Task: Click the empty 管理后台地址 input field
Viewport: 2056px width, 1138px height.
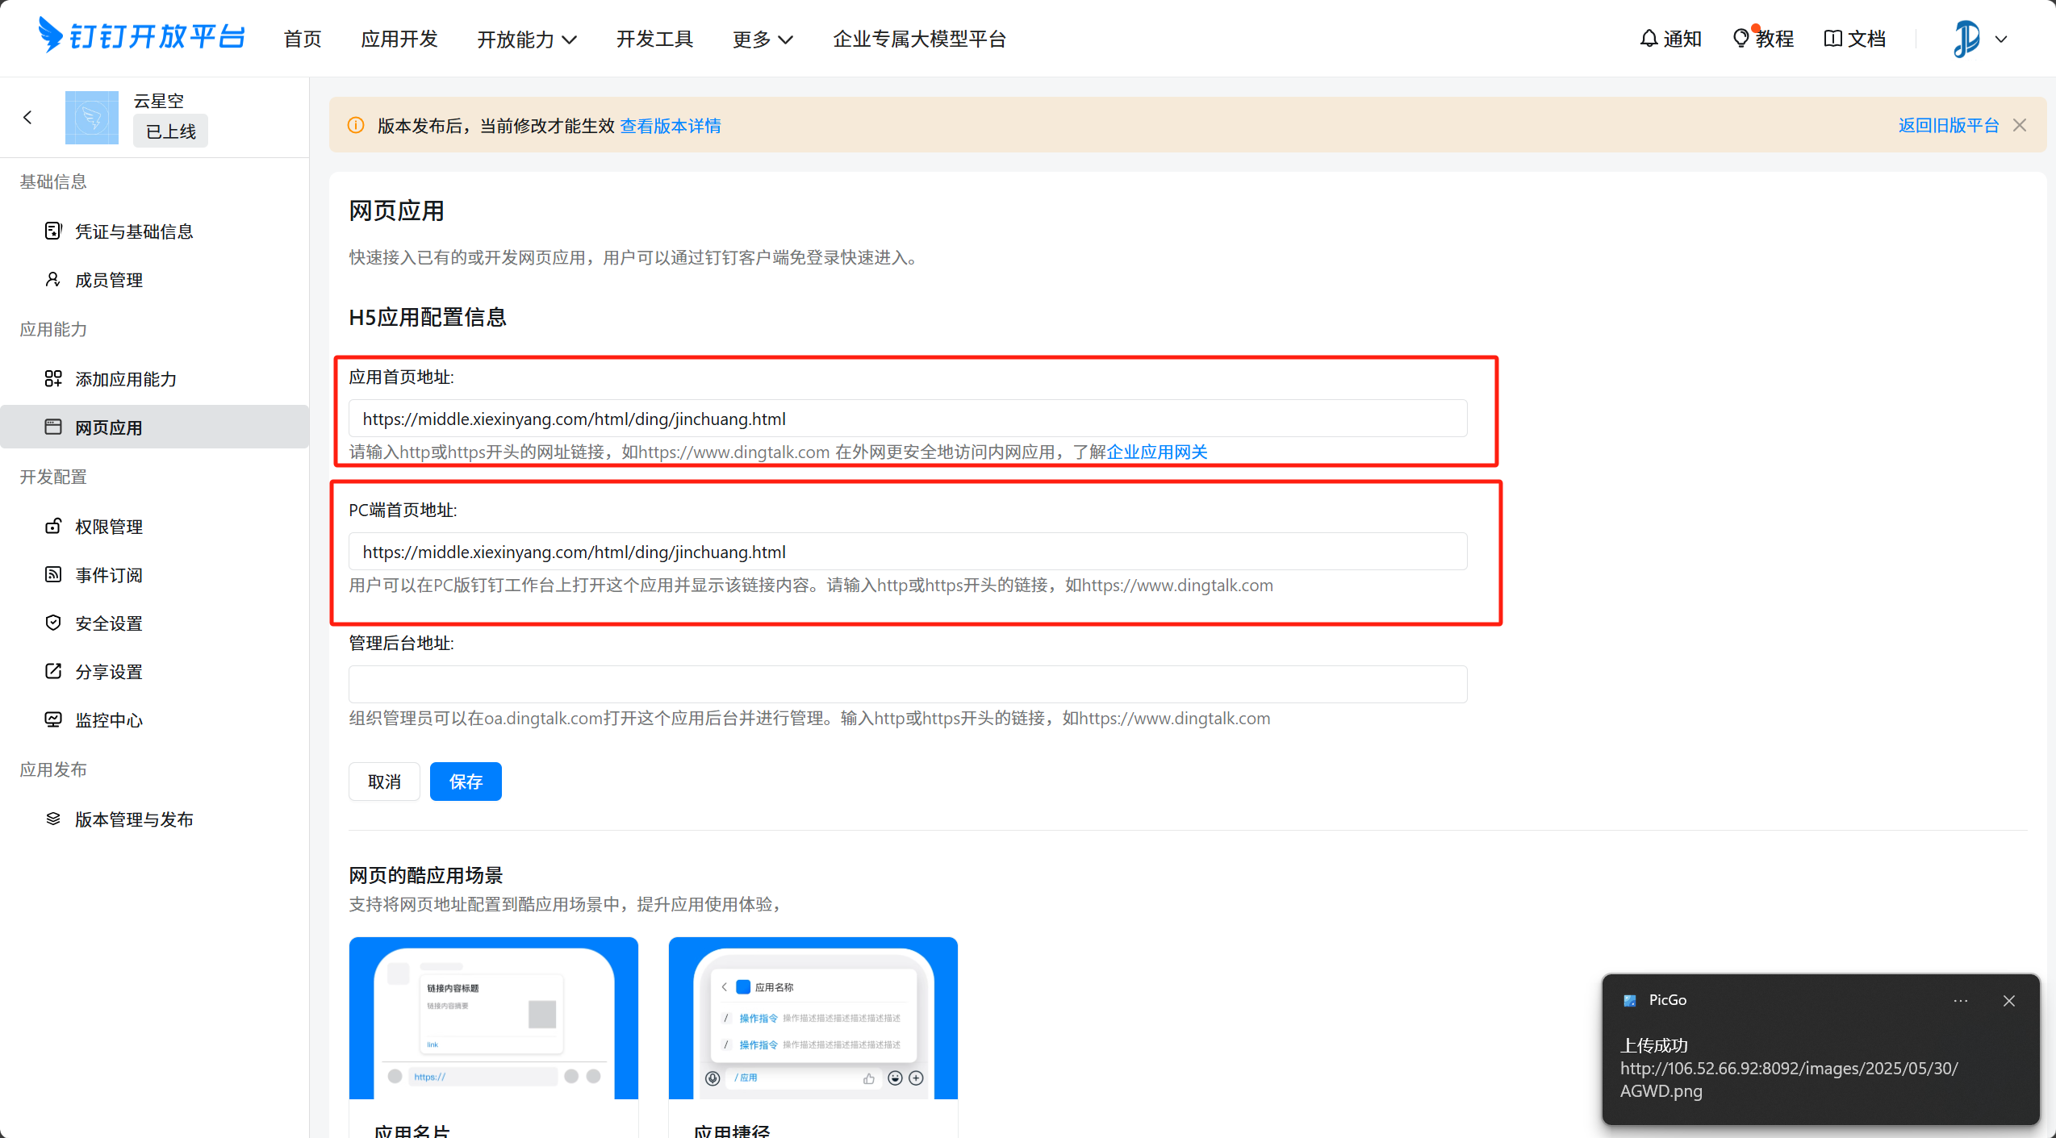Action: [907, 684]
